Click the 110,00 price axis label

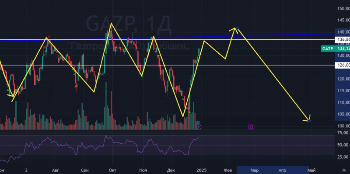pos(344,103)
